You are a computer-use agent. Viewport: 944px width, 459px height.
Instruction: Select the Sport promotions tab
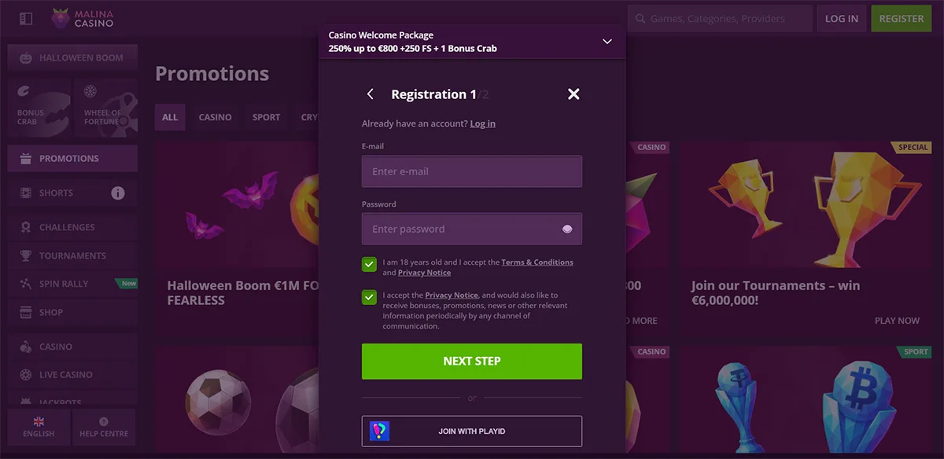tap(266, 117)
